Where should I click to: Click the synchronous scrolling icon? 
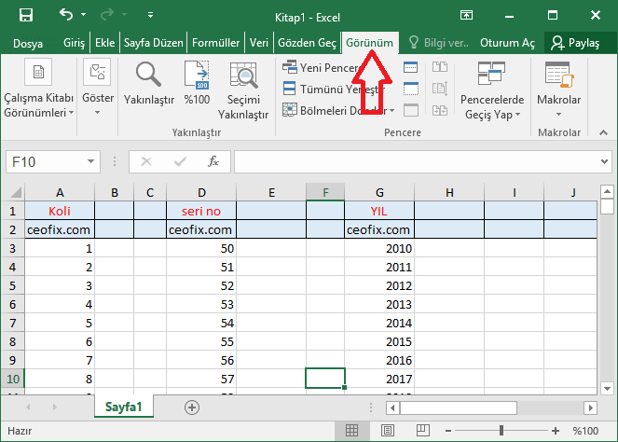click(x=440, y=89)
